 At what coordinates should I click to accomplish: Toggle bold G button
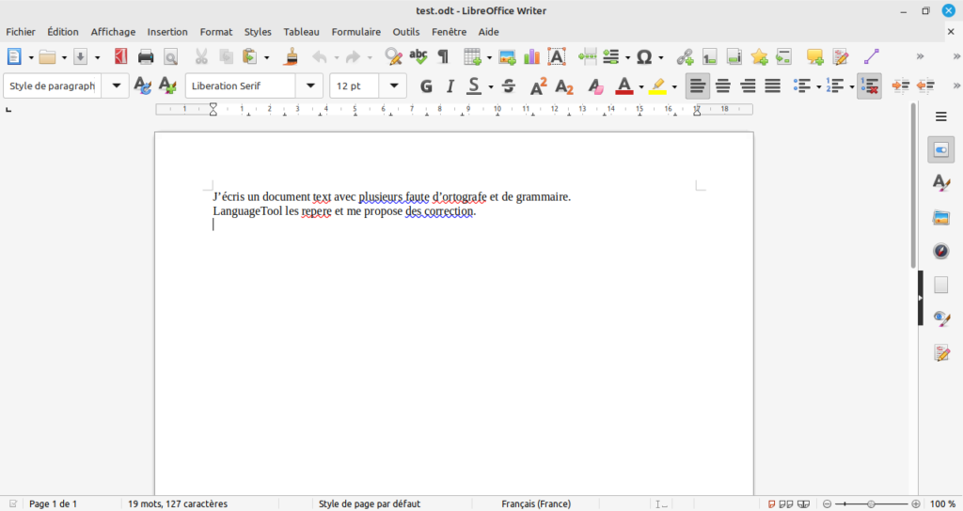(426, 85)
